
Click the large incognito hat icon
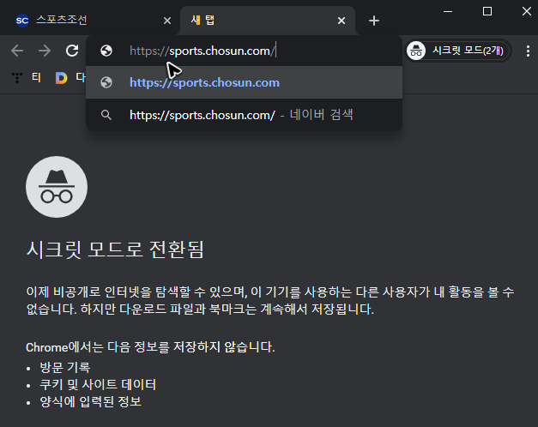point(57,187)
